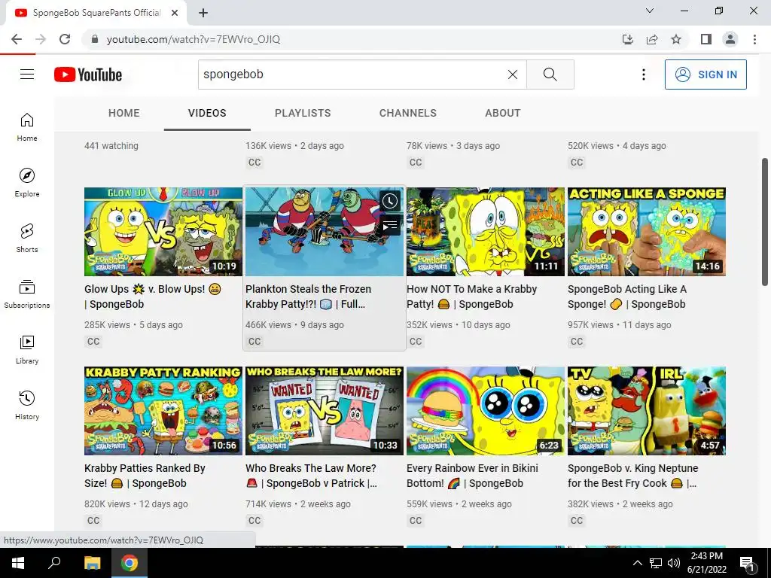Open File Explorer from taskbar
Viewport: 771px width, 578px height.
click(x=92, y=563)
